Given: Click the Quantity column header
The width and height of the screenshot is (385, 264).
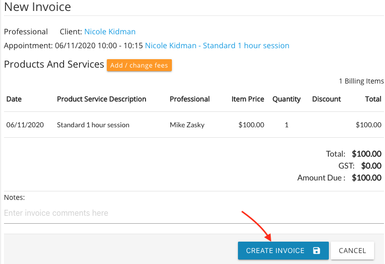Looking at the screenshot, I should click(x=287, y=99).
